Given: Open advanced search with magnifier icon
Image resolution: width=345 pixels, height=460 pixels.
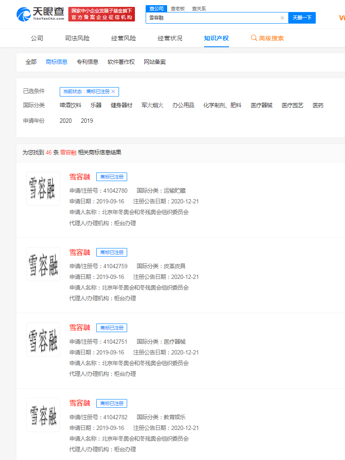Looking at the screenshot, I should click(253, 38).
